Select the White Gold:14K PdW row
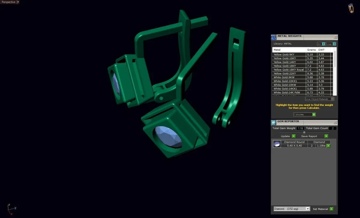This screenshot has height=218, width=360. click(302, 92)
